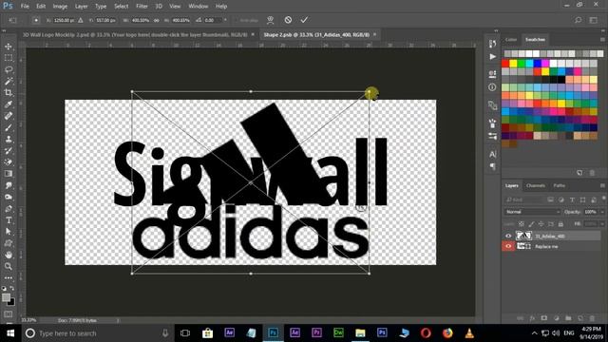The image size is (608, 342).
Task: Select the Zoom tool
Action: (9, 266)
